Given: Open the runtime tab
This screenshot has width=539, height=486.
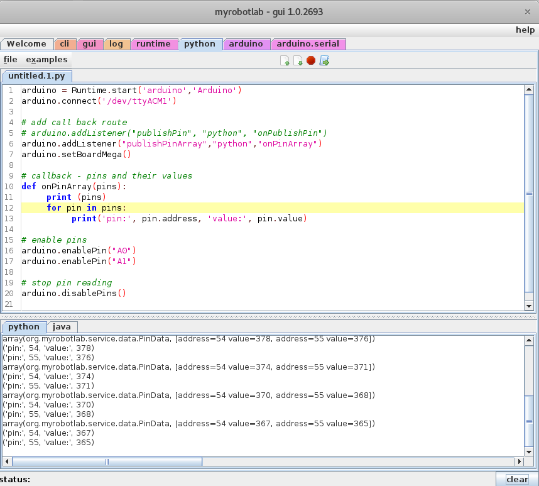Looking at the screenshot, I should tap(153, 44).
